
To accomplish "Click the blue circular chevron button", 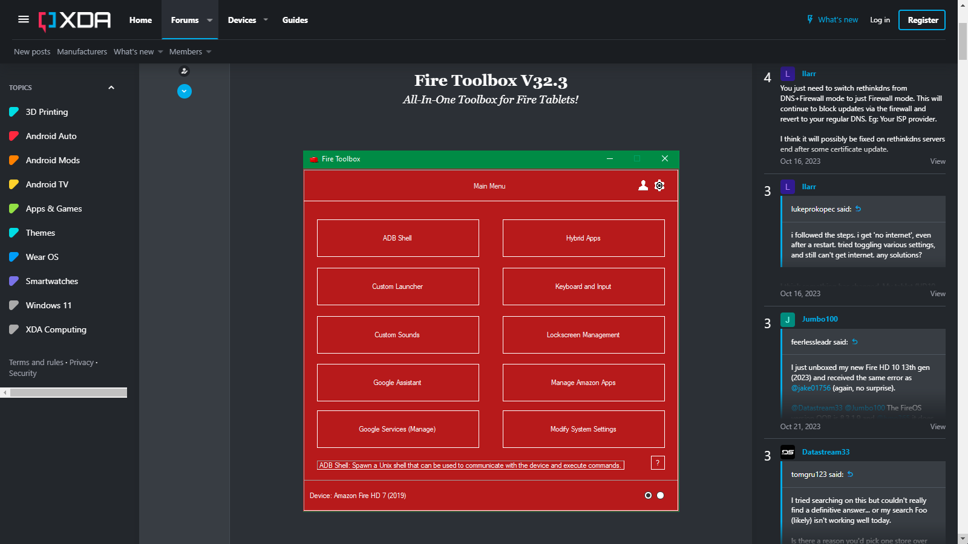I will 185,91.
